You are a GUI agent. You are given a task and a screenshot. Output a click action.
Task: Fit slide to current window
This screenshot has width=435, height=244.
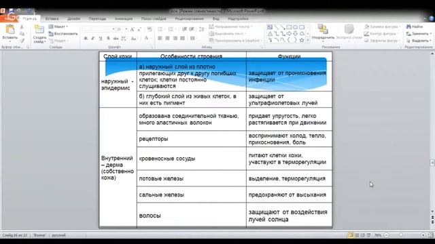click(430, 235)
